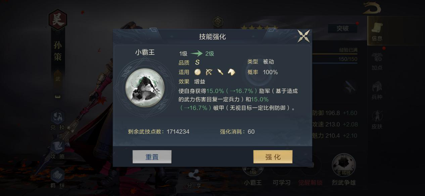Open the 羁绊 bonds icon
Screen dimensions: 425x196
57,178
